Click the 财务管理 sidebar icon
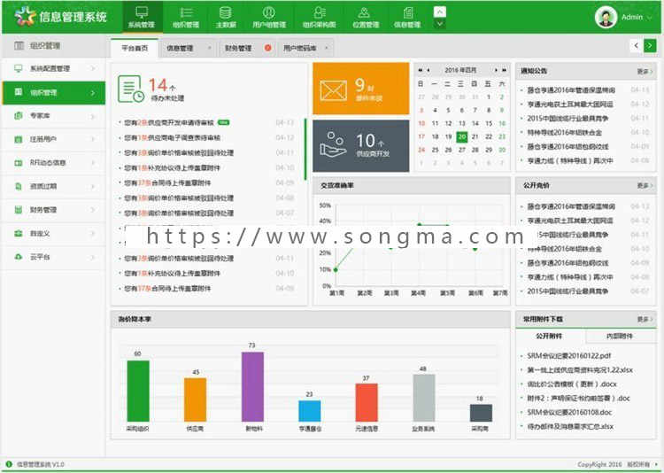 point(19,210)
